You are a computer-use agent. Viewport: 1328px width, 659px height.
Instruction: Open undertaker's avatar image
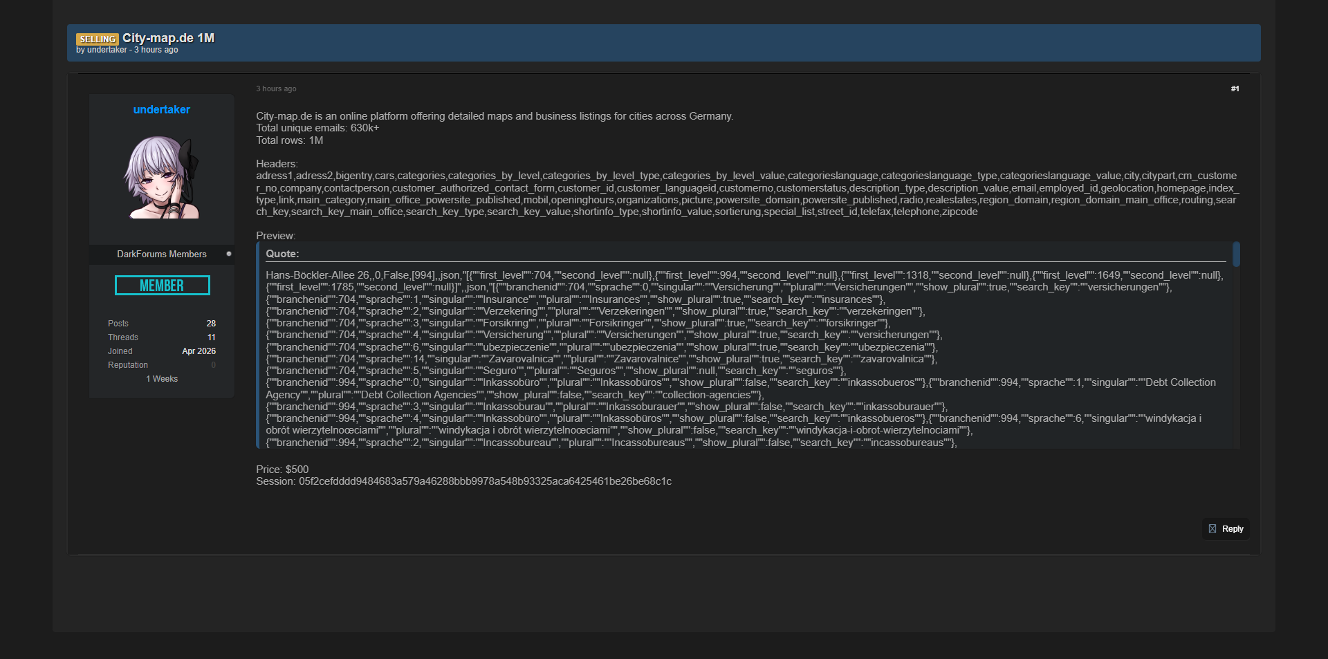(x=162, y=177)
